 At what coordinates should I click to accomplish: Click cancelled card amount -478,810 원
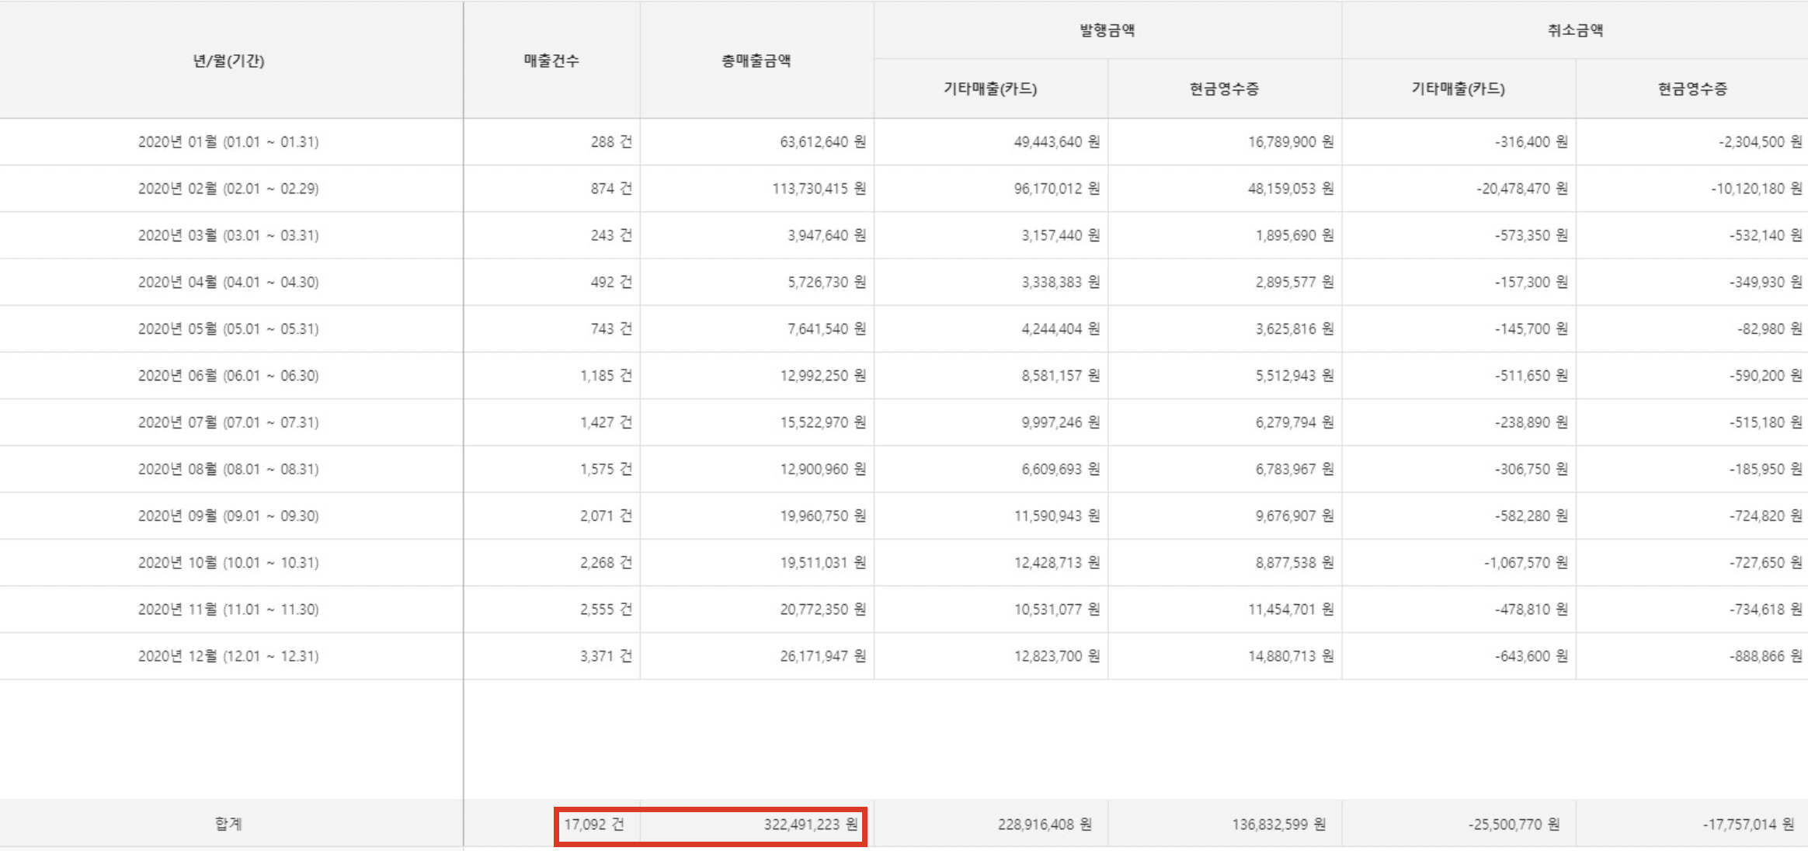tap(1530, 610)
